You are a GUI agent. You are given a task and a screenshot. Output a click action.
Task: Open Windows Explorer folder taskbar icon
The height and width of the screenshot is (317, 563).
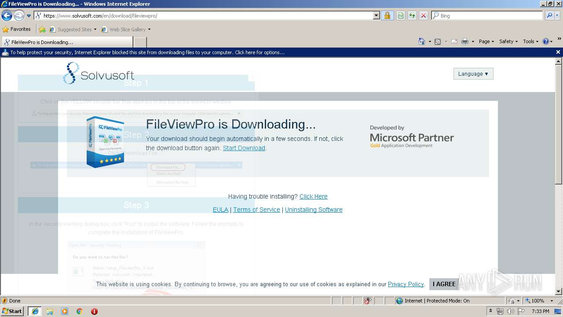(x=50, y=311)
